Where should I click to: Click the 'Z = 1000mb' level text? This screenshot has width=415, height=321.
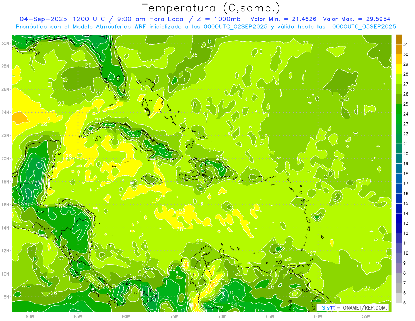[x=218, y=19]
